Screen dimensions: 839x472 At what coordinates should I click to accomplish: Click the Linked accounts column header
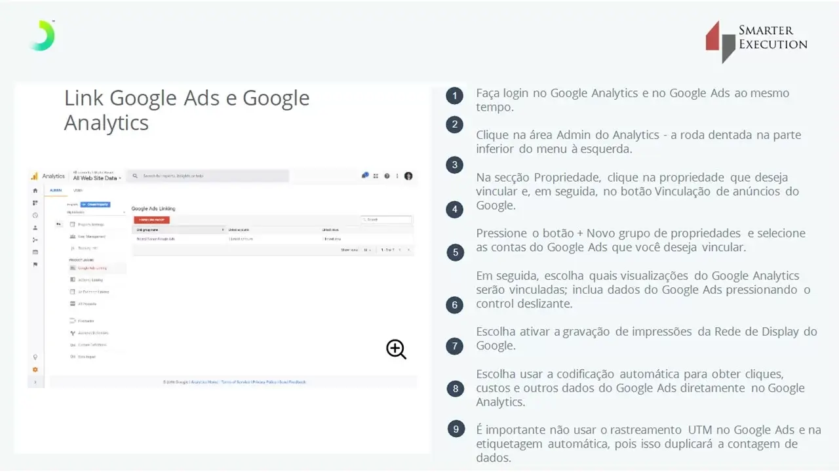(x=239, y=230)
